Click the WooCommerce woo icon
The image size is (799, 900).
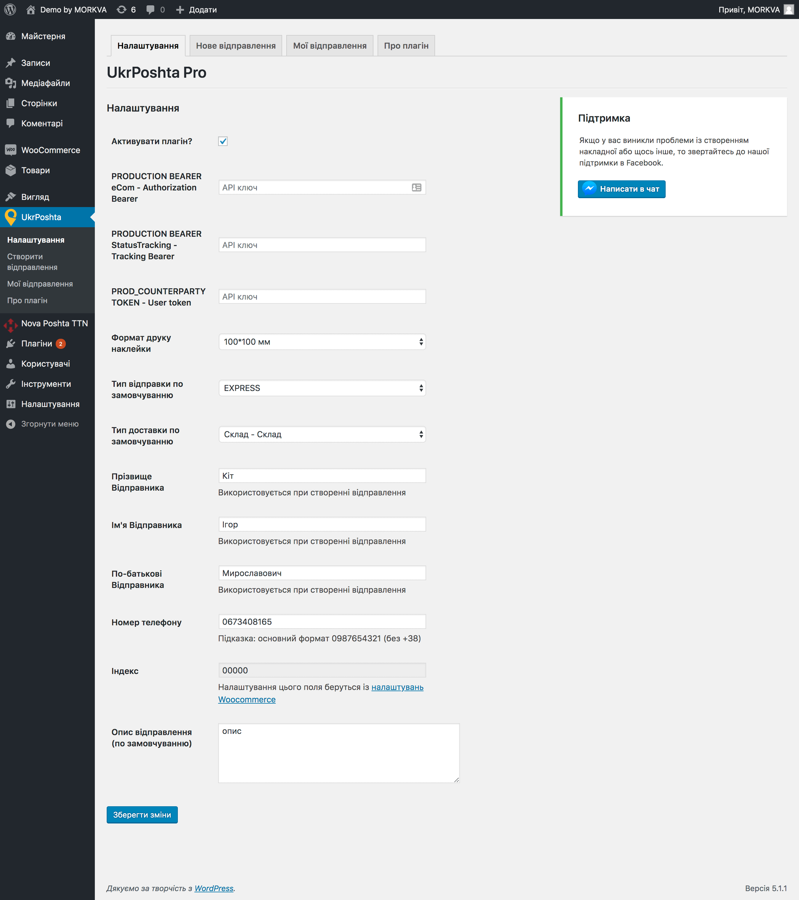(11, 150)
